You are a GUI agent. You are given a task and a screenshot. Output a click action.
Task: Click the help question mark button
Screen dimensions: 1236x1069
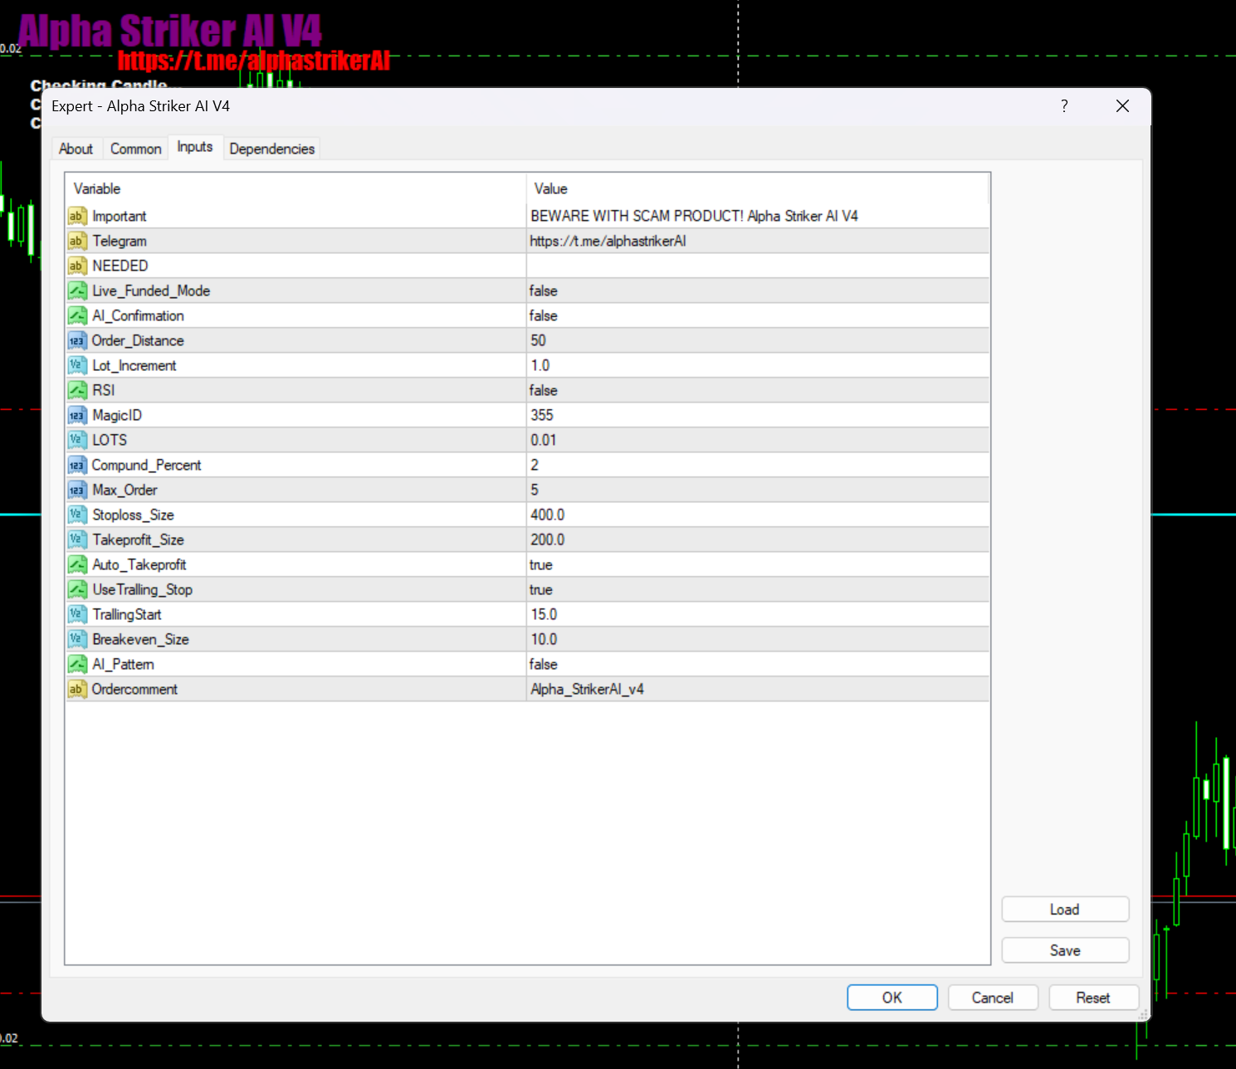[x=1064, y=106]
